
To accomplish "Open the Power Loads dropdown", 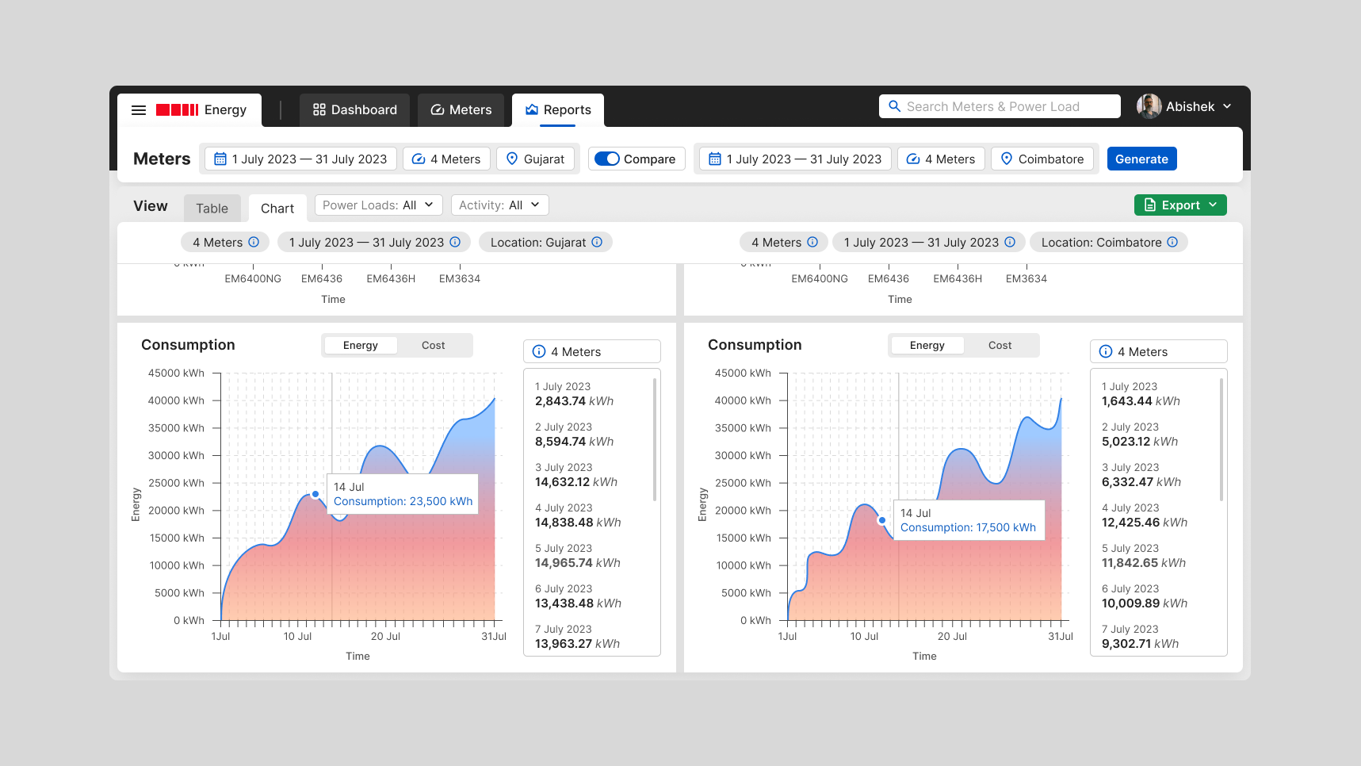I will (377, 205).
